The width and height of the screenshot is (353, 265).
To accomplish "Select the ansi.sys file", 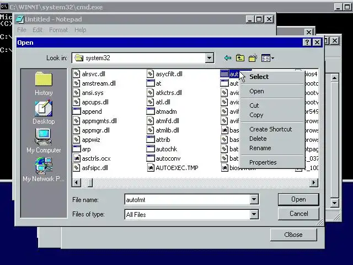I will pyautogui.click(x=88, y=93).
